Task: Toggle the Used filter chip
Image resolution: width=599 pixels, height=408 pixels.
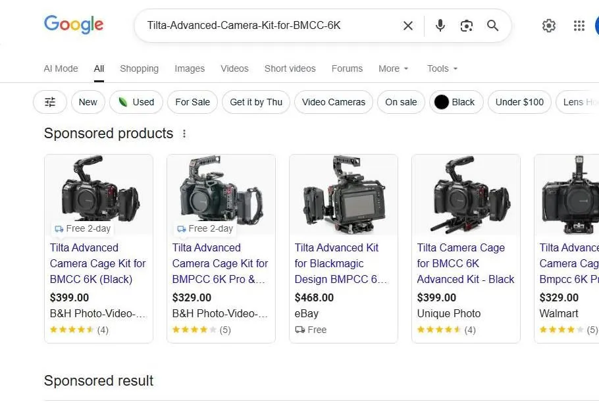Action: coord(136,102)
